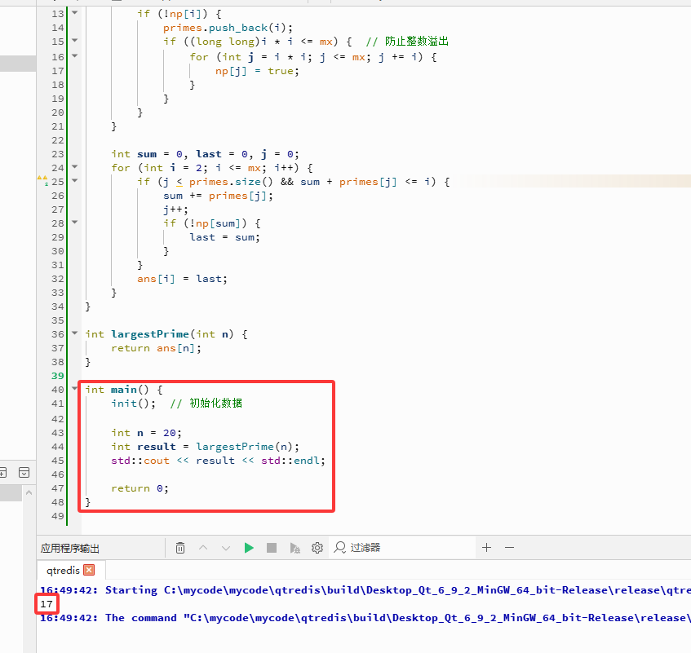The image size is (691, 653).
Task: Collapse the if block at line 25
Action: 74,180
